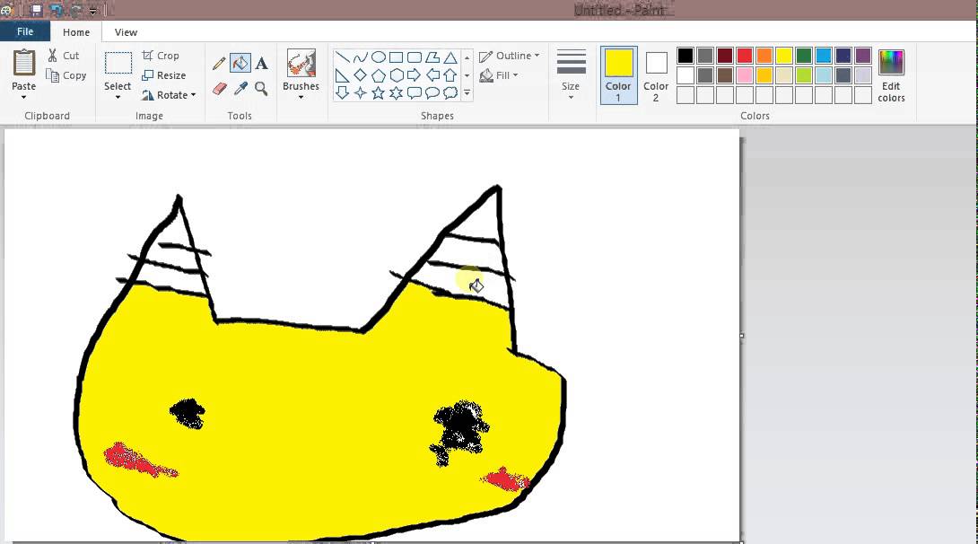Select the red color swatch

click(x=744, y=55)
